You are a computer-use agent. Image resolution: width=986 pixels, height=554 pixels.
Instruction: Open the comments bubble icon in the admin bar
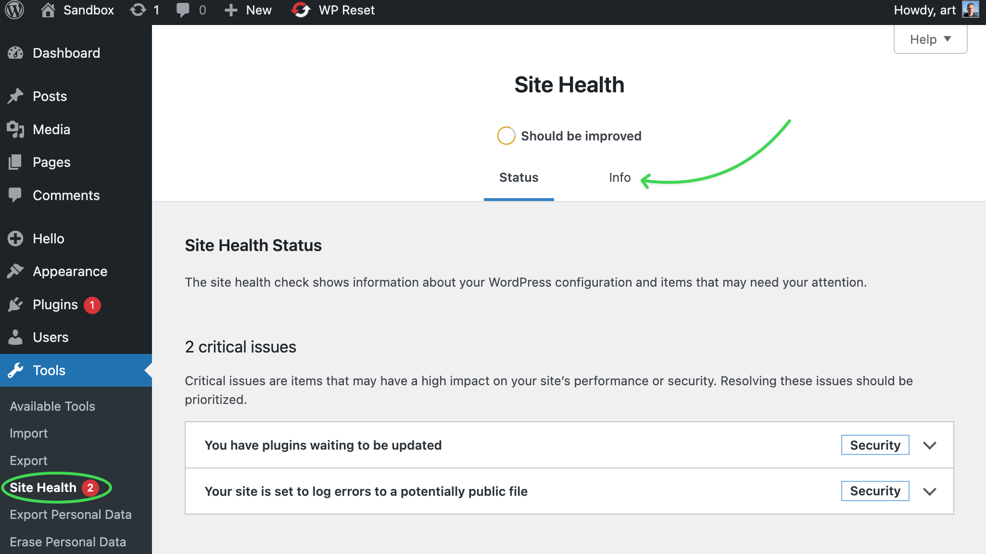tap(183, 10)
